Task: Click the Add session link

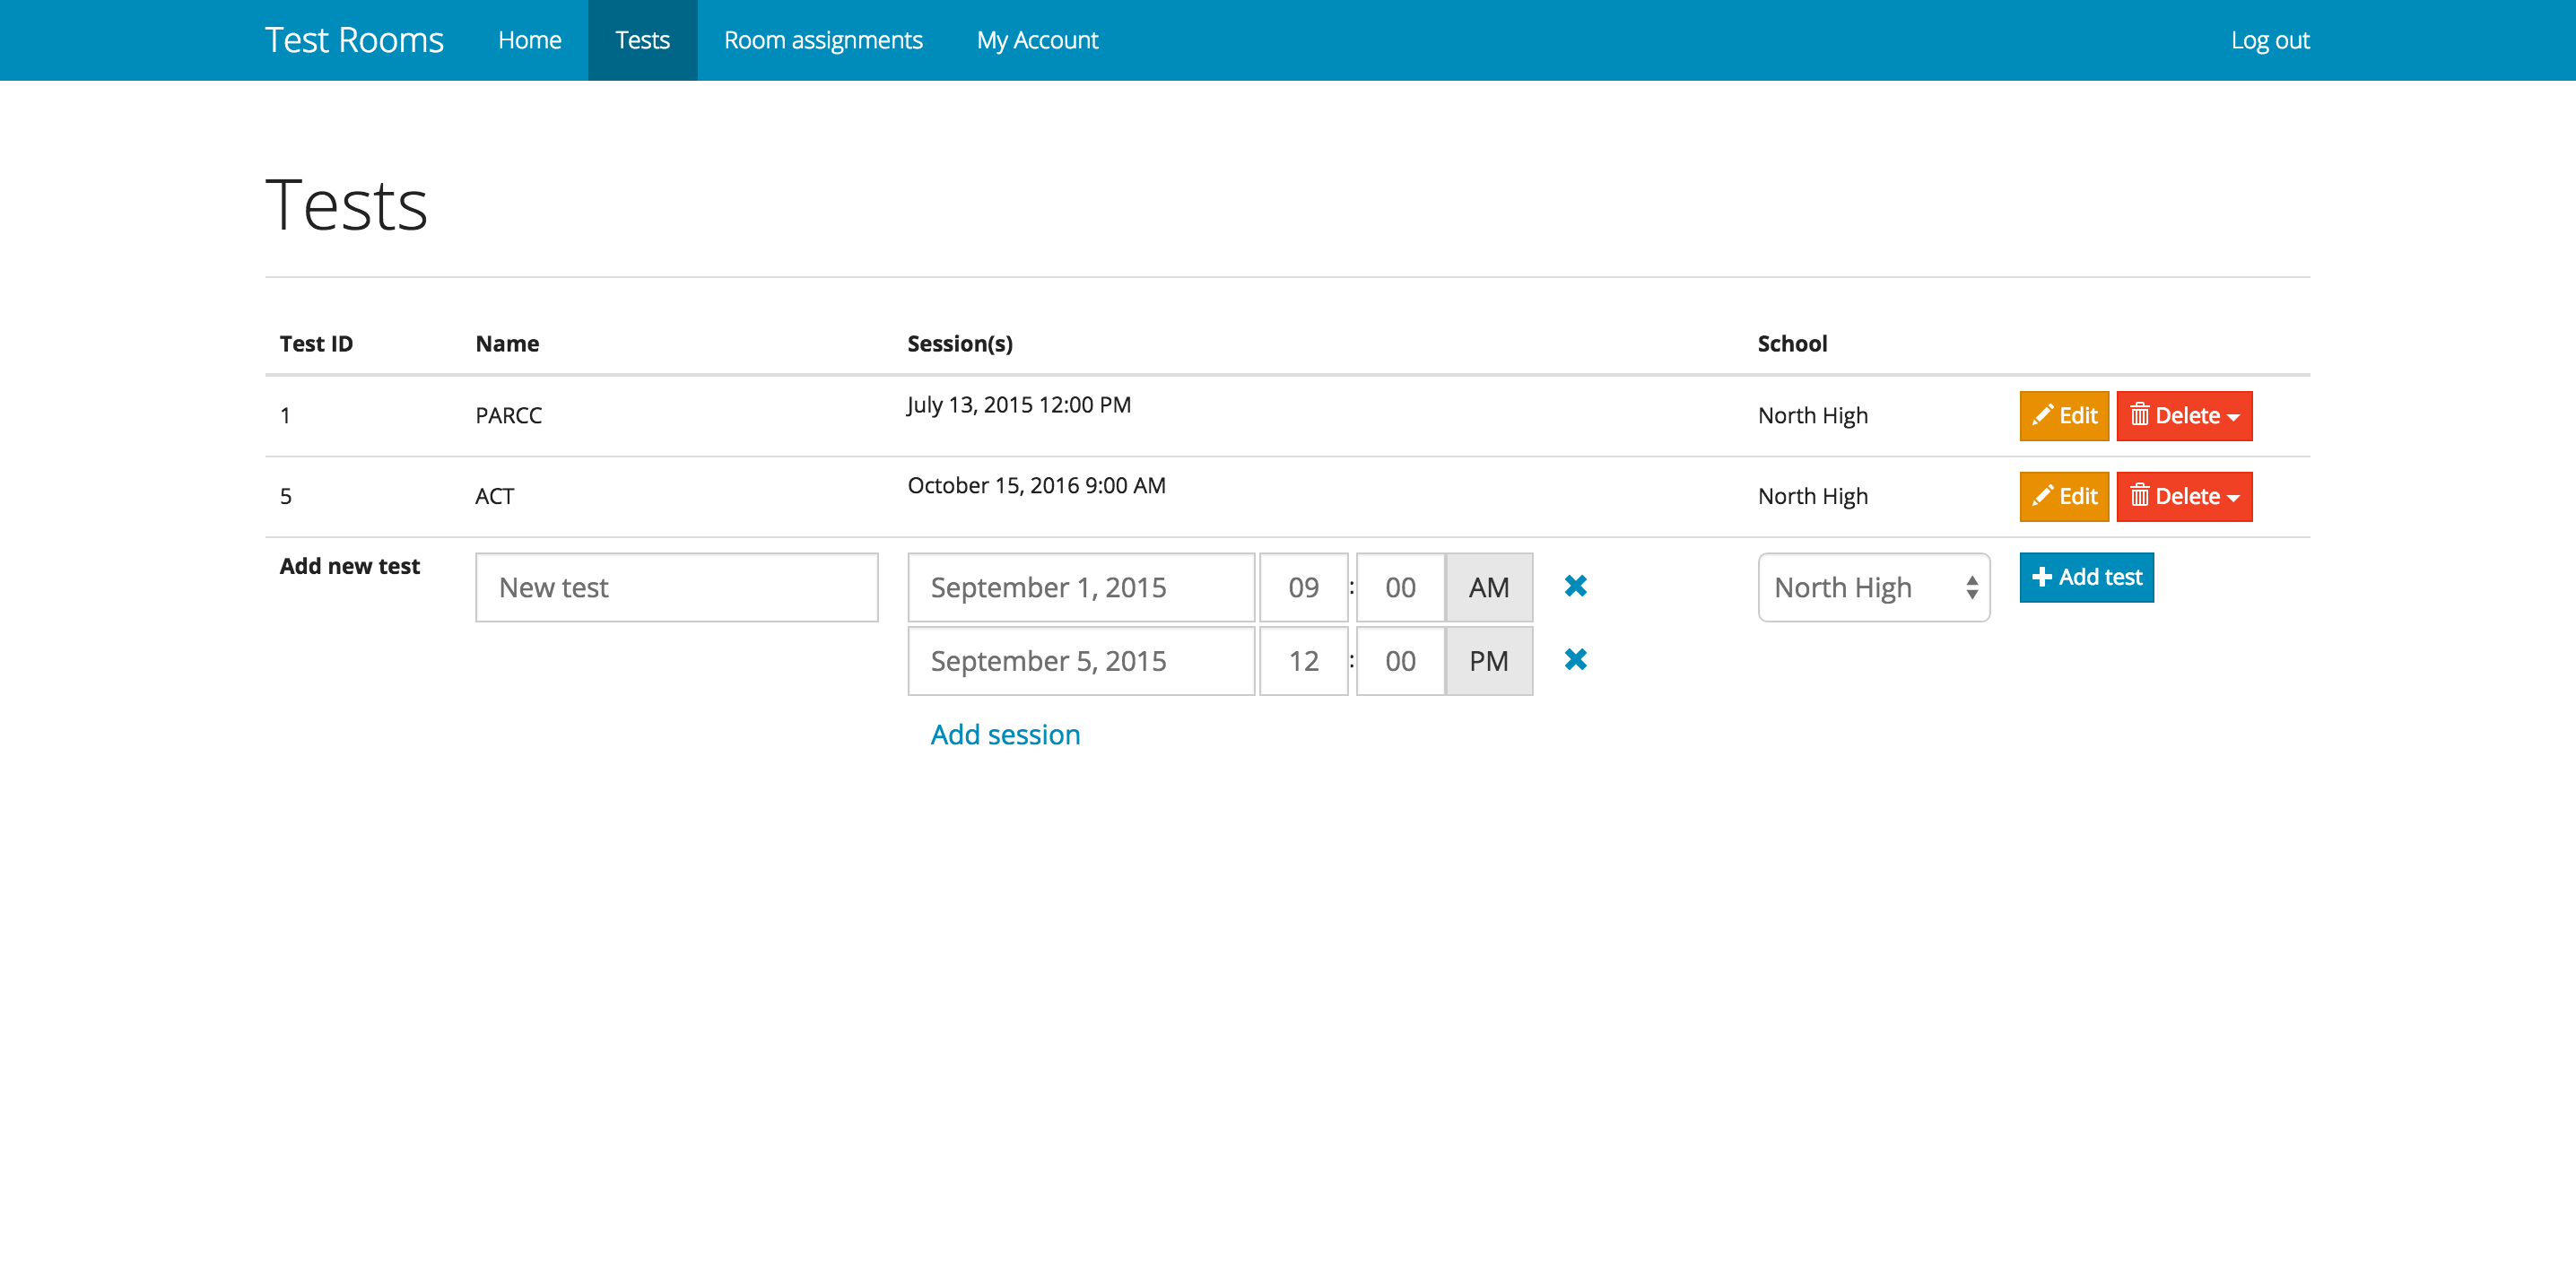Action: 1005,735
